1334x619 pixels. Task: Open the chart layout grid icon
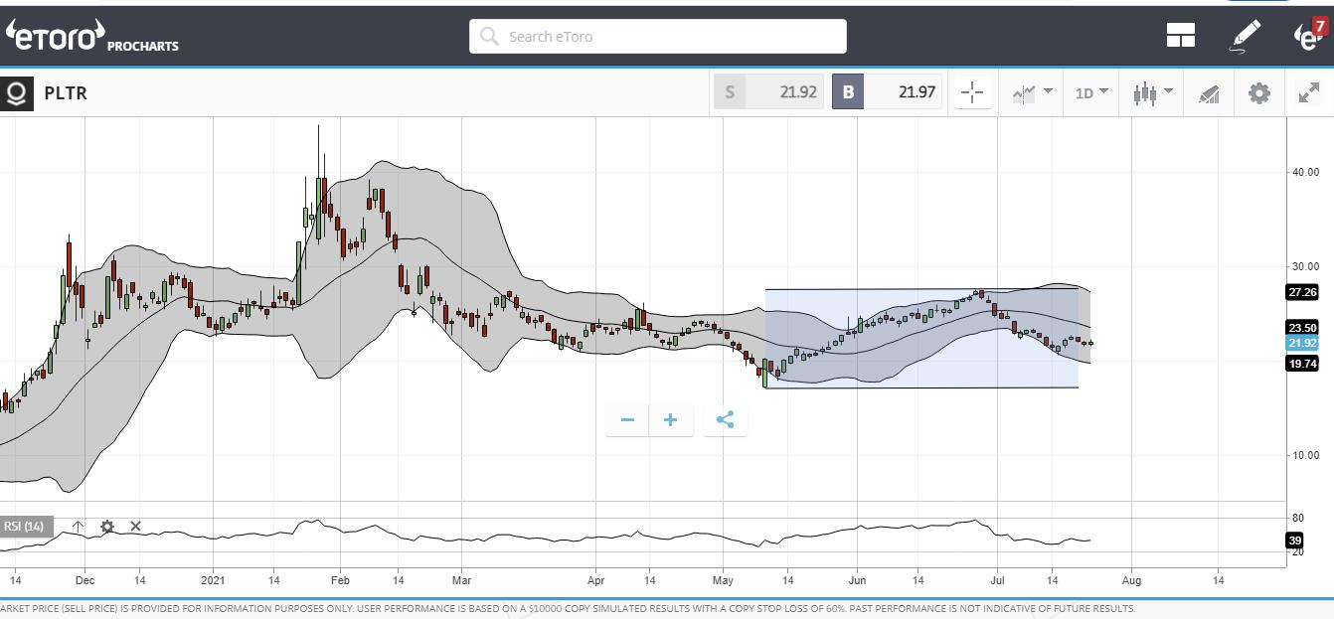(x=1180, y=36)
